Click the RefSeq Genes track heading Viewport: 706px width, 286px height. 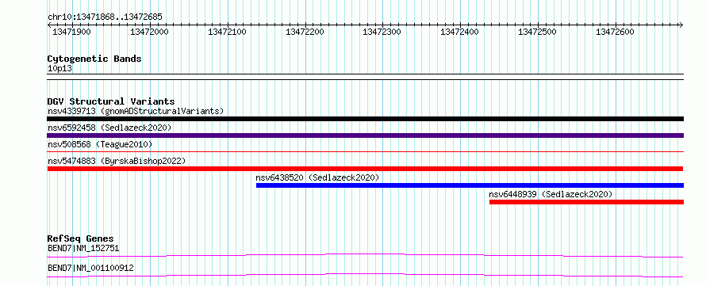coord(81,238)
